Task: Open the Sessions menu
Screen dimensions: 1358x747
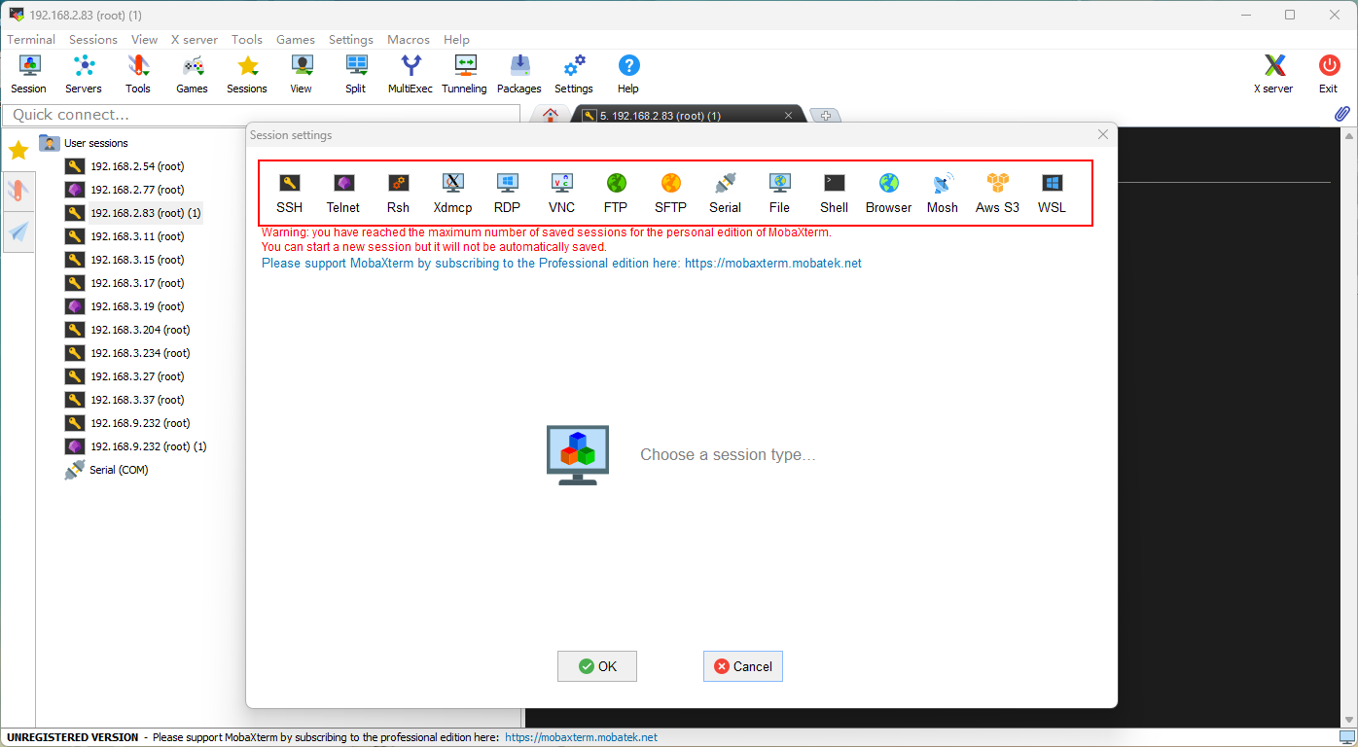Action: 93,40
